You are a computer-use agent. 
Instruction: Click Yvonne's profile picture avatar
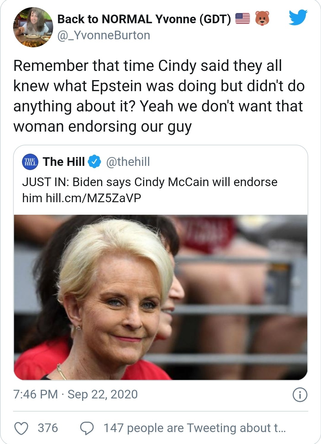[x=33, y=27]
